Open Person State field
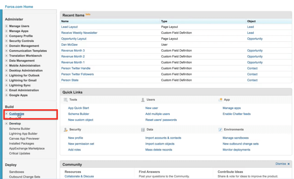This screenshot has width=294, height=179. [70, 80]
